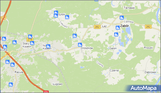Click the Lipowa street label
This screenshot has width=161, height=93.
pos(129,22)
